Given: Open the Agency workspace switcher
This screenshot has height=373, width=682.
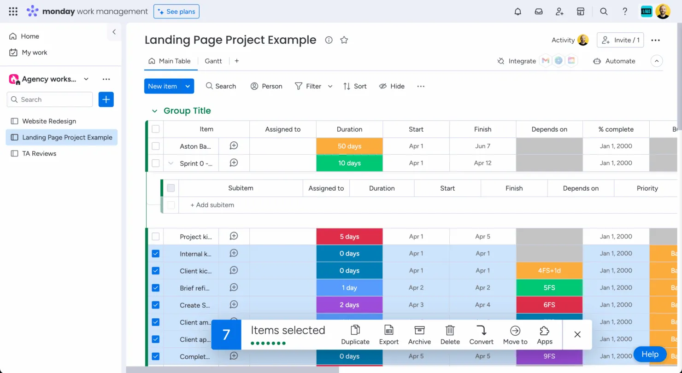Looking at the screenshot, I should pyautogui.click(x=86, y=79).
